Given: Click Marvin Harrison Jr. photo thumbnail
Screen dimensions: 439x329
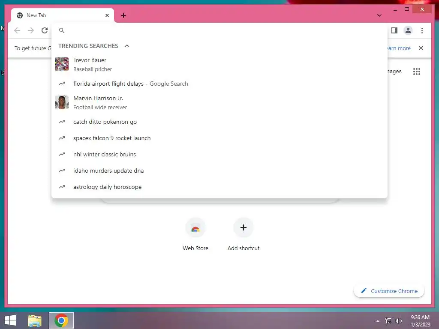Looking at the screenshot, I should click(62, 102).
